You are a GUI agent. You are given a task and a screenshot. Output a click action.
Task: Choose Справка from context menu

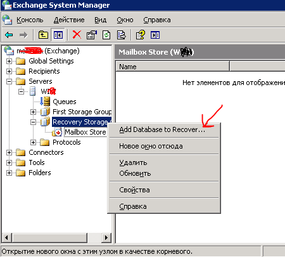164,206
